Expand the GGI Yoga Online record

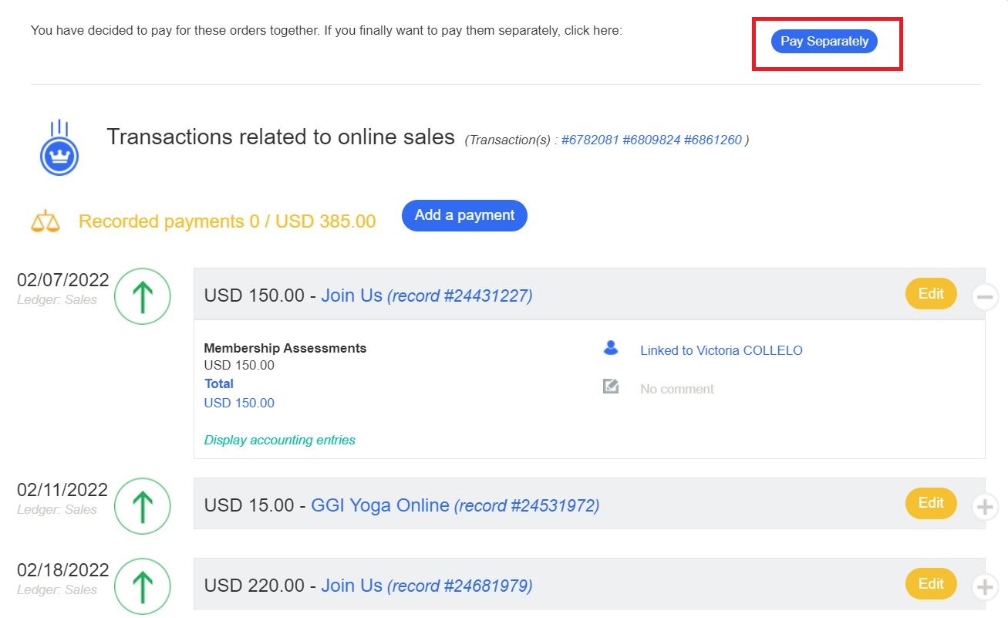(x=985, y=507)
